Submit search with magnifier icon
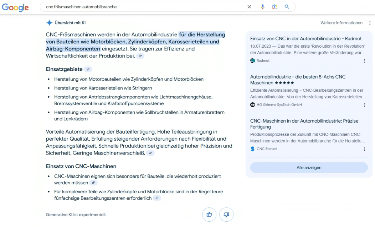Image resolution: width=375 pixels, height=227 pixels. pyautogui.click(x=287, y=7)
